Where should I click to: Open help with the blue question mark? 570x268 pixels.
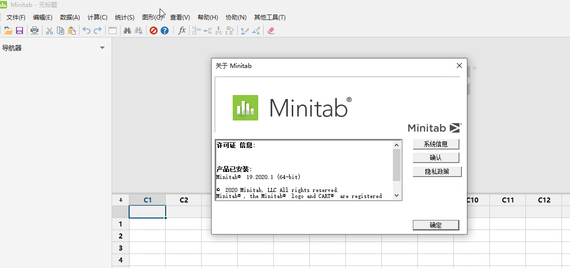165,30
